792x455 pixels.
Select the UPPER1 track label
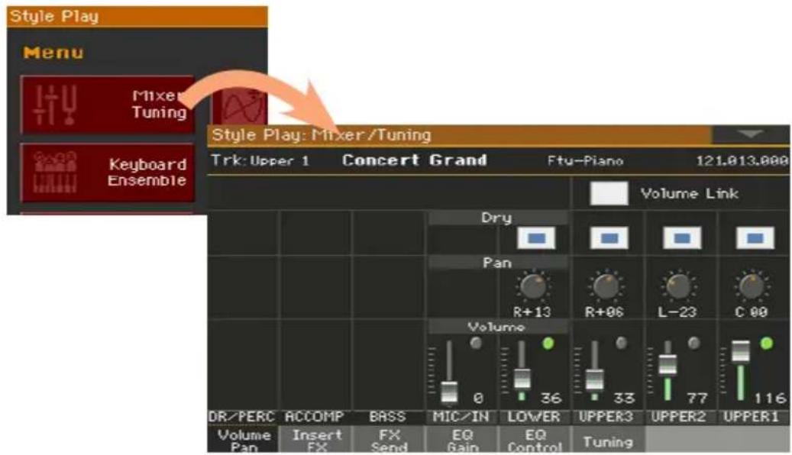752,417
